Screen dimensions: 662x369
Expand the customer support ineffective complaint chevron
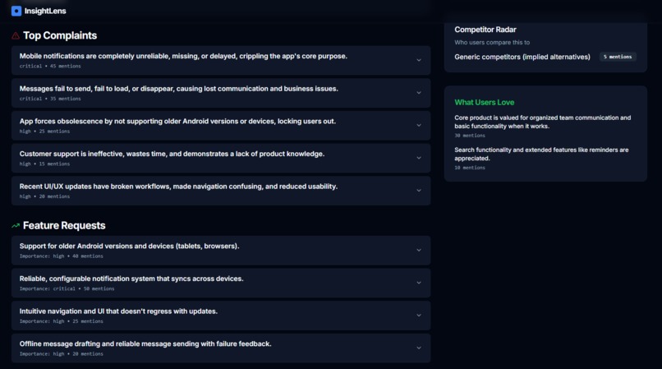point(419,158)
